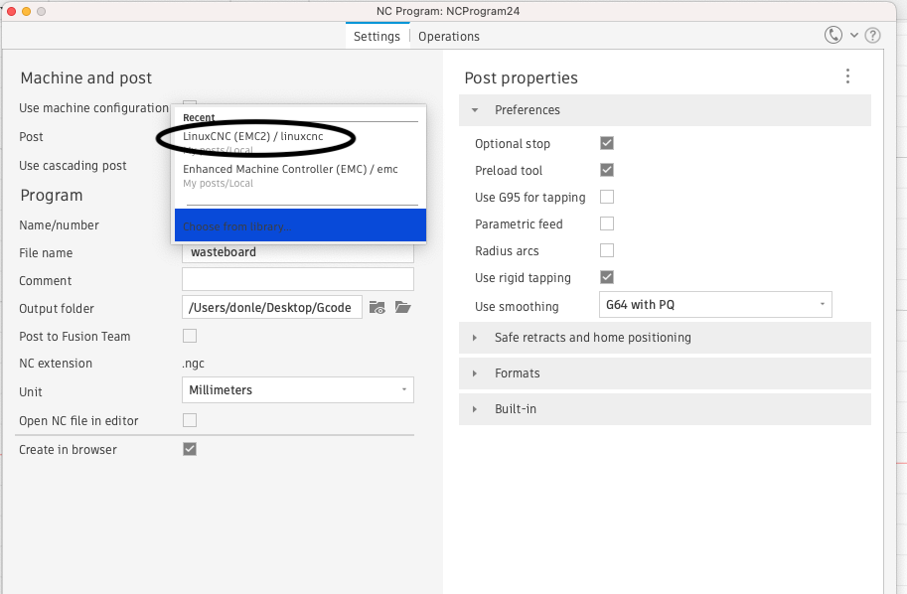Toggle the Preload tool checkbox

point(607,170)
